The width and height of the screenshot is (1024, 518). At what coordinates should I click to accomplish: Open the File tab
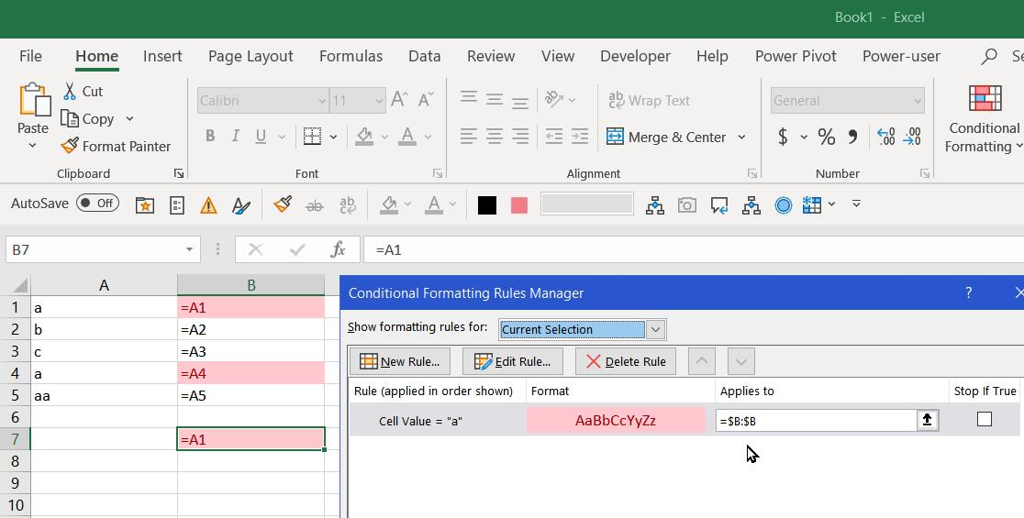pos(30,56)
